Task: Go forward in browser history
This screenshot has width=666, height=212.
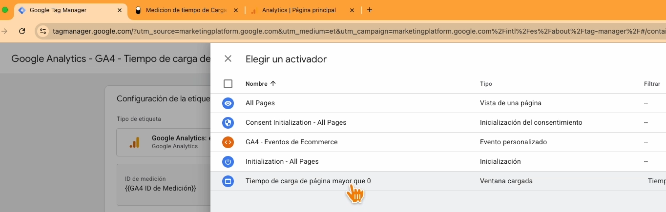Action: pos(4,31)
